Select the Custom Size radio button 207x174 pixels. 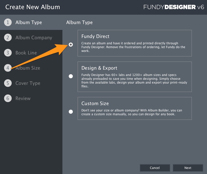coord(71,112)
